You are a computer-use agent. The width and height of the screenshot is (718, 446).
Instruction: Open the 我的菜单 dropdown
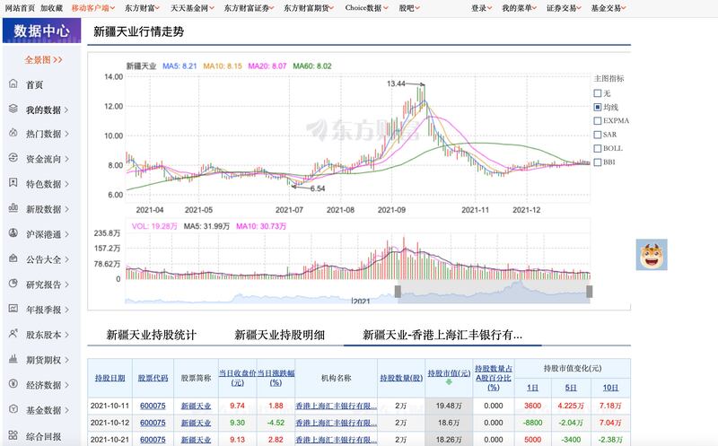click(x=520, y=8)
